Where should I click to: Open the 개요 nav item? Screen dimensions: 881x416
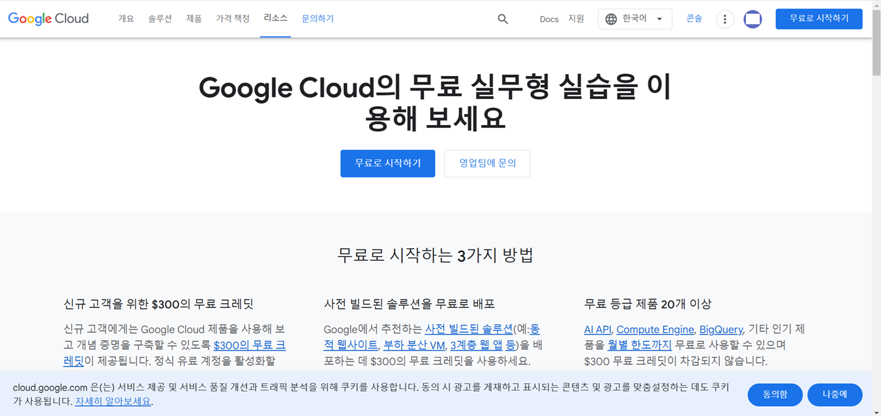click(x=126, y=19)
